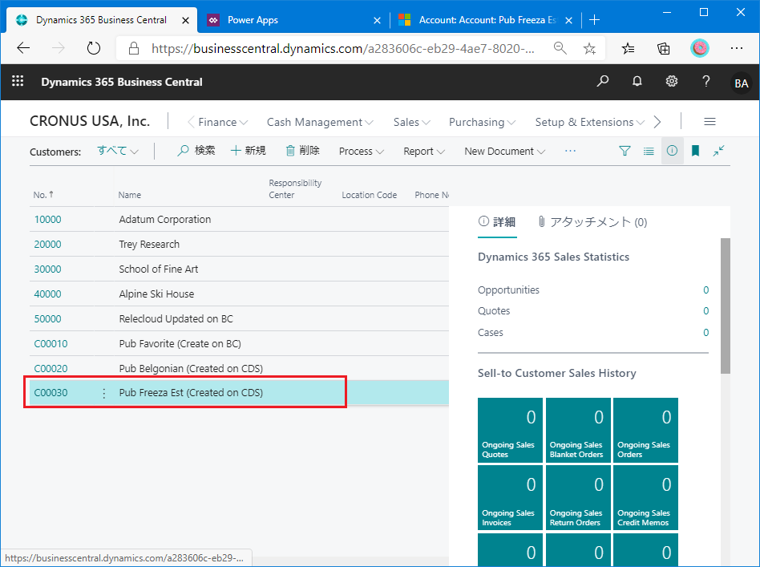Sort by the Name column header
760x567 pixels.
point(129,195)
